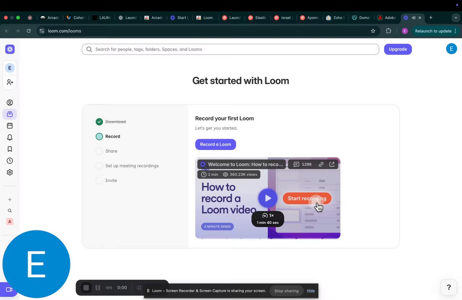Click the search field for people and Looms
Viewport: 462px width, 300px height.
click(230, 49)
